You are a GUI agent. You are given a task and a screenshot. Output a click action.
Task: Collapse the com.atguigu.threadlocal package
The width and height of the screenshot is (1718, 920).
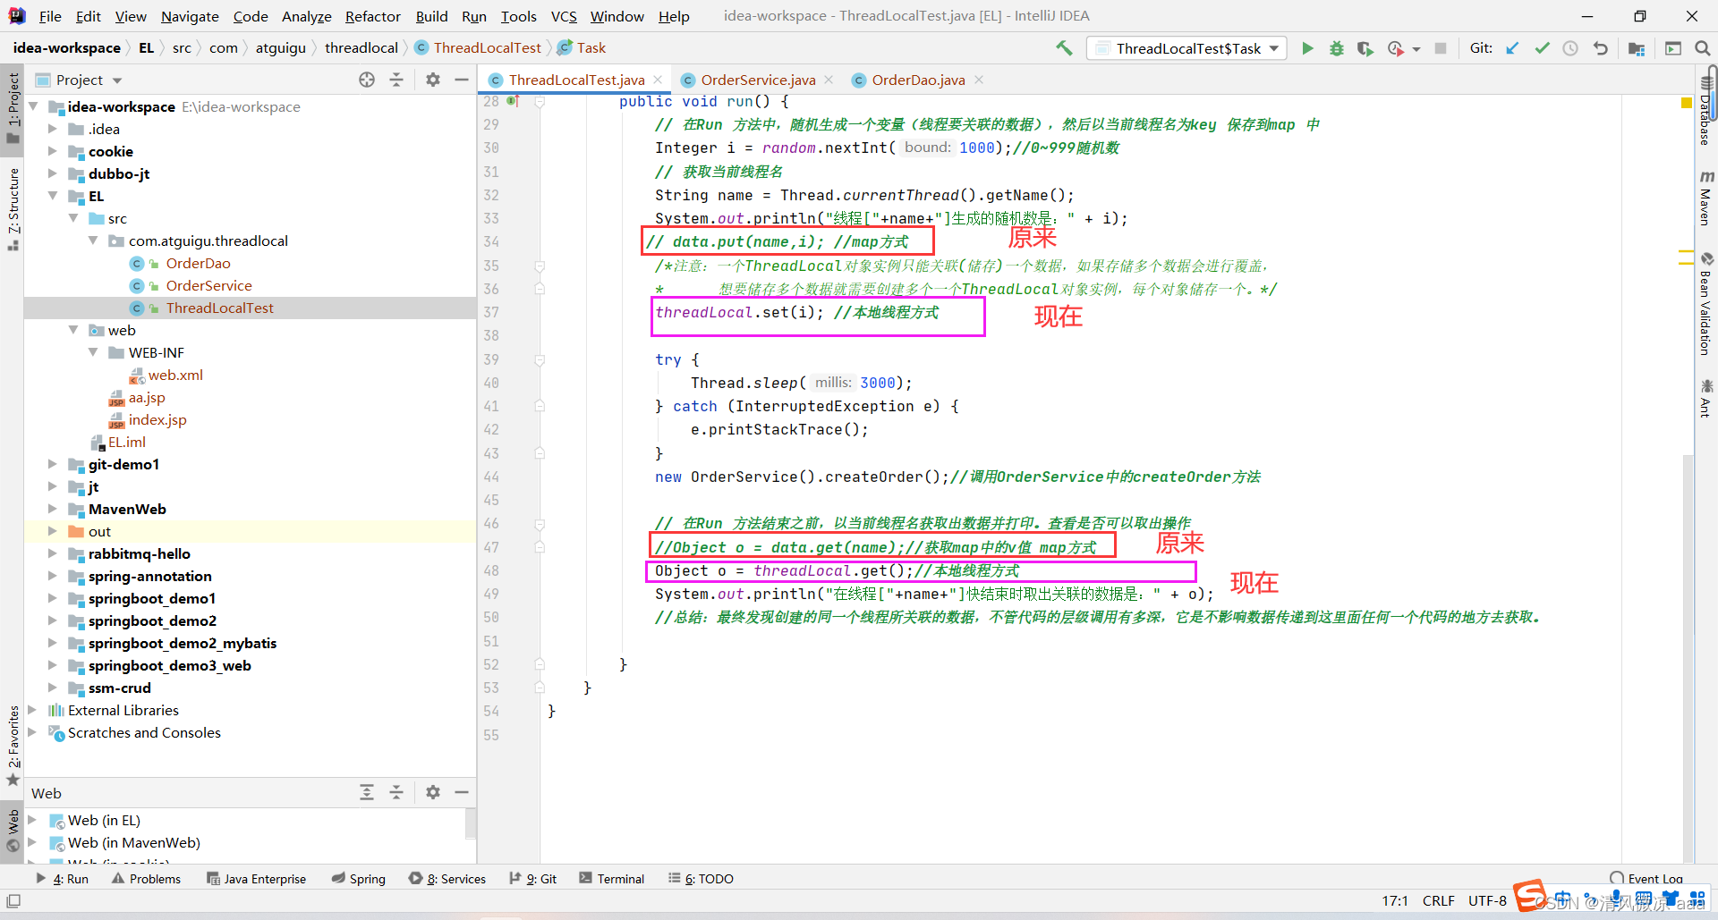[93, 241]
